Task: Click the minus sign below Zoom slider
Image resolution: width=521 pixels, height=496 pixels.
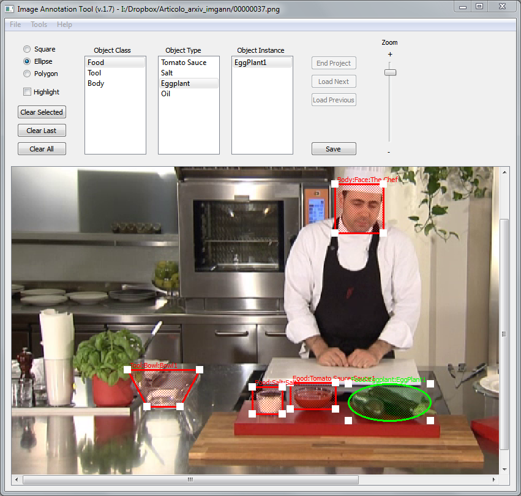Action: (389, 153)
